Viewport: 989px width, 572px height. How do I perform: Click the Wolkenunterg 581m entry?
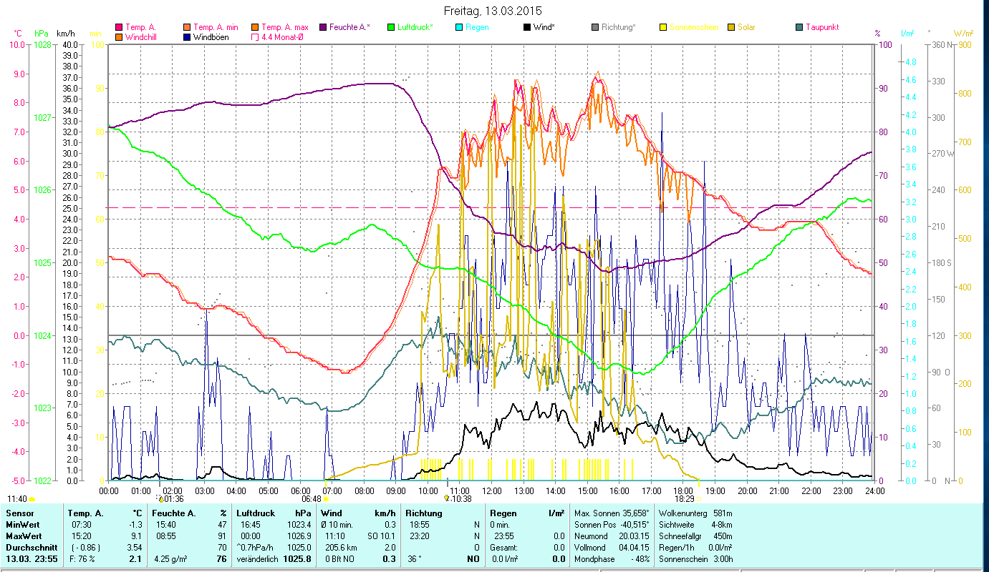point(694,513)
